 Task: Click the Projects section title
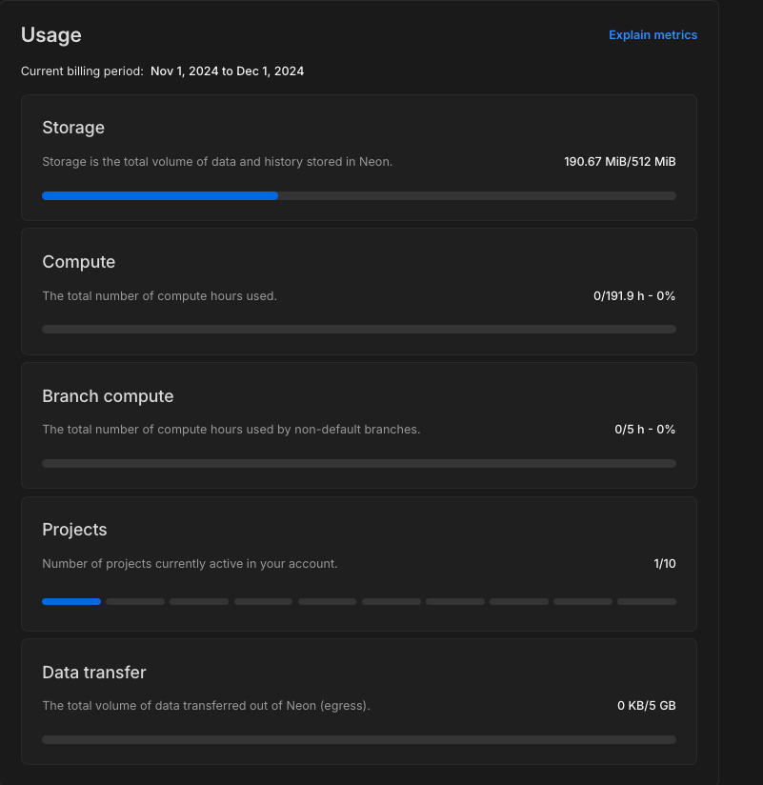(74, 530)
